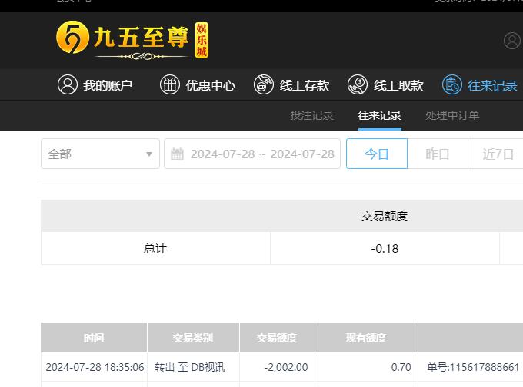Switch to 处理中订单 tab
Screen dimensions: 523x387
[452, 116]
